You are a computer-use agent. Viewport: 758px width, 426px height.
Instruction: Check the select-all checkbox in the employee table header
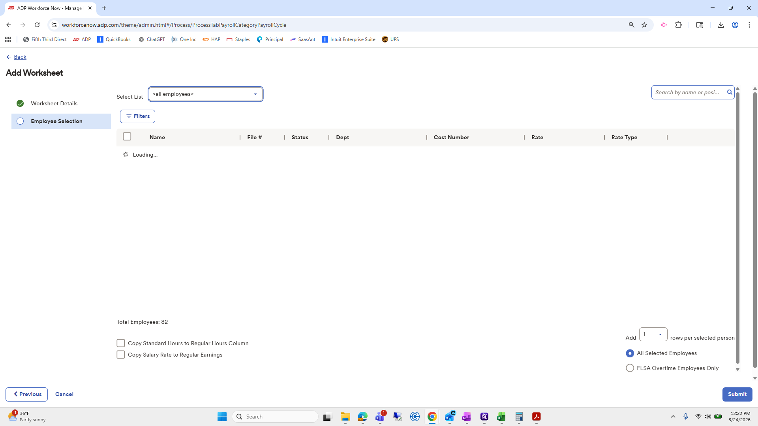click(x=127, y=136)
